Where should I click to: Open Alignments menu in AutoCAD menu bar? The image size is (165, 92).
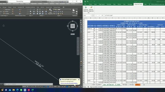point(34,4)
